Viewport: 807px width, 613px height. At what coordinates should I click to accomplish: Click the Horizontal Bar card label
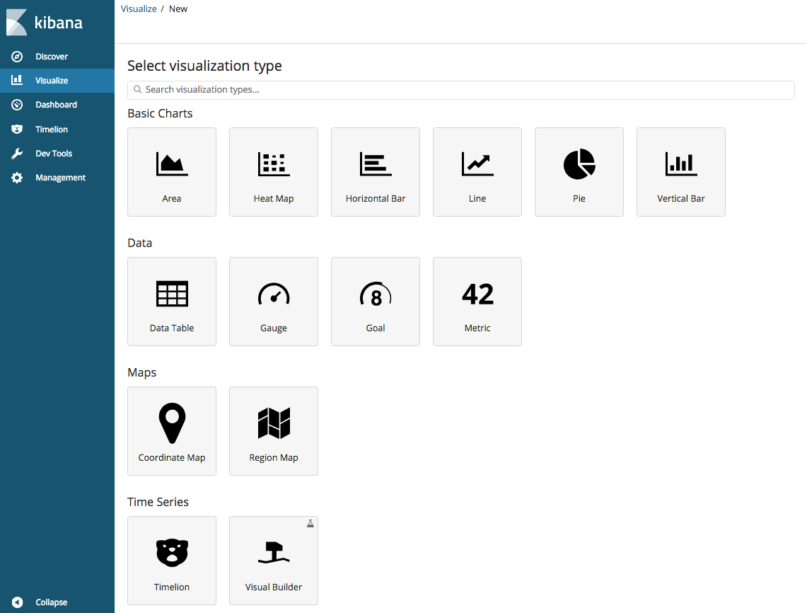(x=376, y=198)
